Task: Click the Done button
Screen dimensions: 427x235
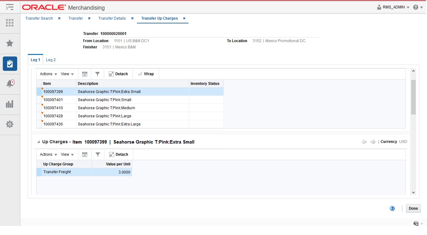Action: (413, 208)
